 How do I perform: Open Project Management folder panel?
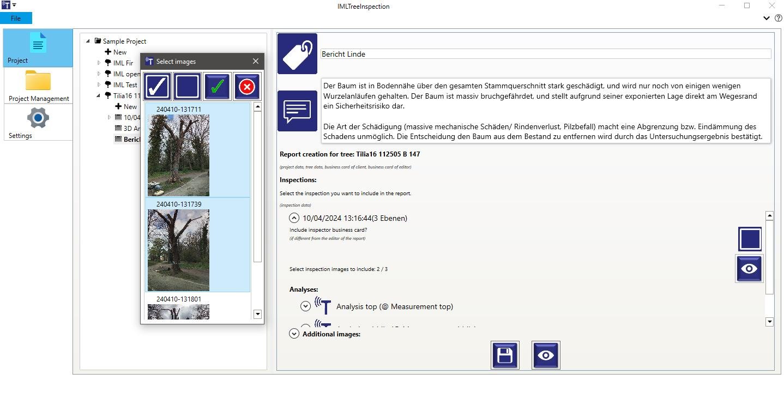point(38,86)
